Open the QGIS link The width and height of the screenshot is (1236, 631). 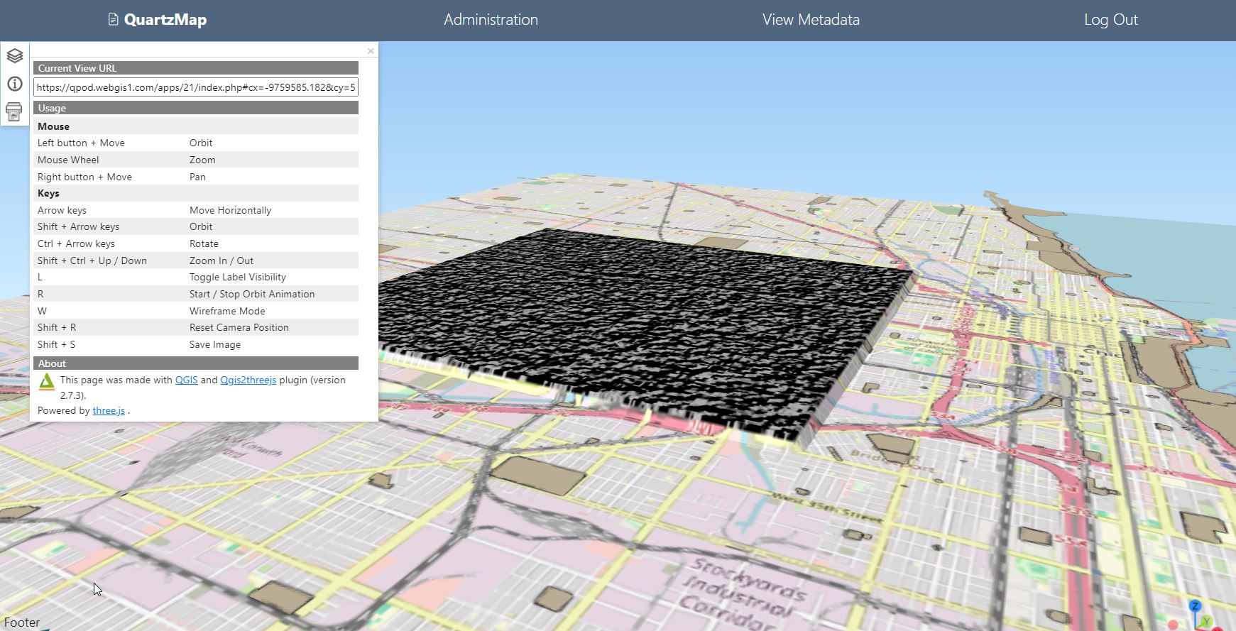tap(186, 380)
